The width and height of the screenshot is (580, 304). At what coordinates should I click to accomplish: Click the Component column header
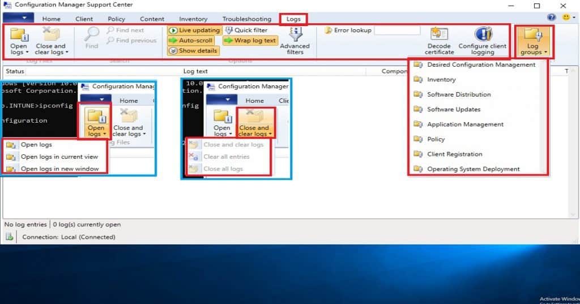pos(394,71)
